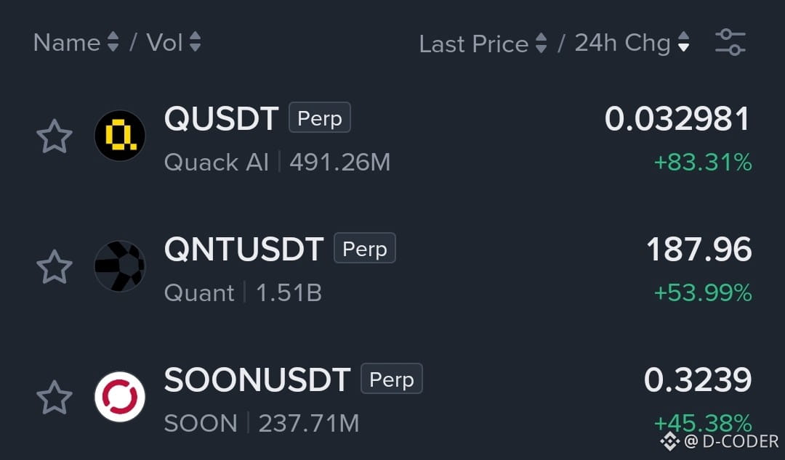Click the Binance logo in the watermark
The image size is (785, 460).
click(669, 442)
